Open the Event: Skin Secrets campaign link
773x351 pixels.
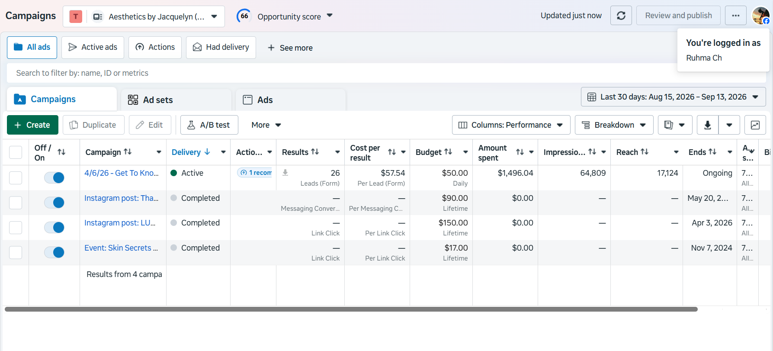click(121, 248)
